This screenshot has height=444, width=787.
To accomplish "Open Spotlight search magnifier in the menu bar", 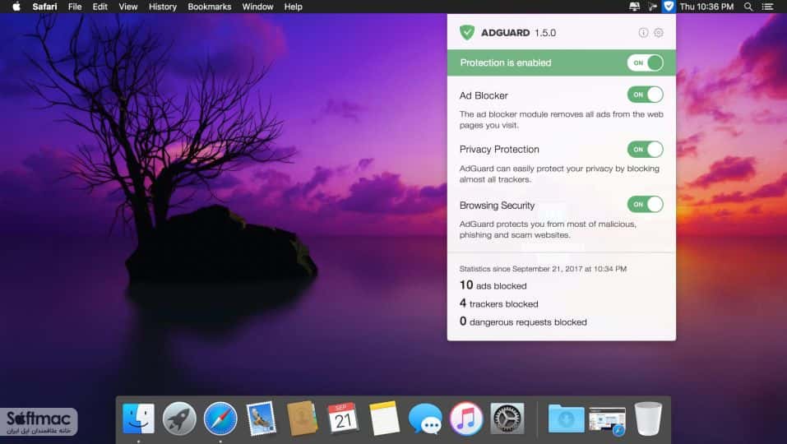I will pos(748,7).
